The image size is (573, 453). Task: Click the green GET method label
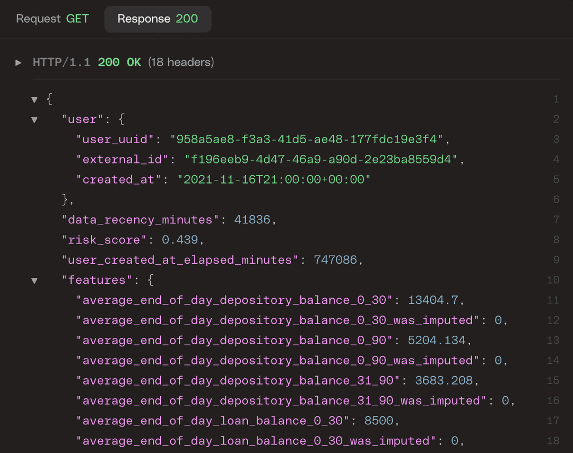[77, 19]
